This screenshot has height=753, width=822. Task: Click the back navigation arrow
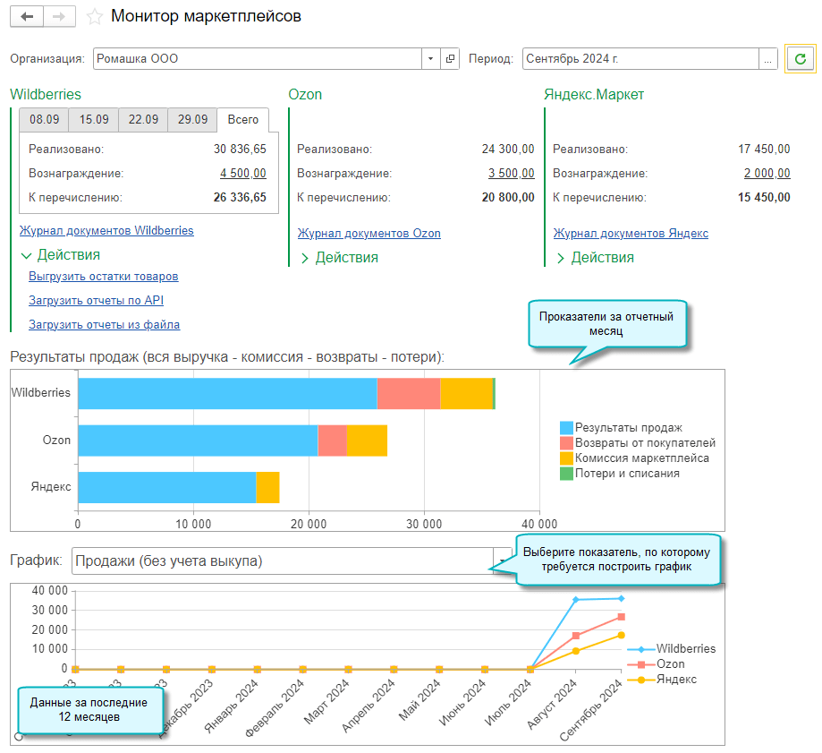(26, 17)
